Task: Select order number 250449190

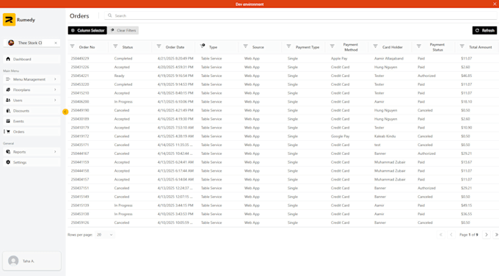Action: [x=80, y=110]
